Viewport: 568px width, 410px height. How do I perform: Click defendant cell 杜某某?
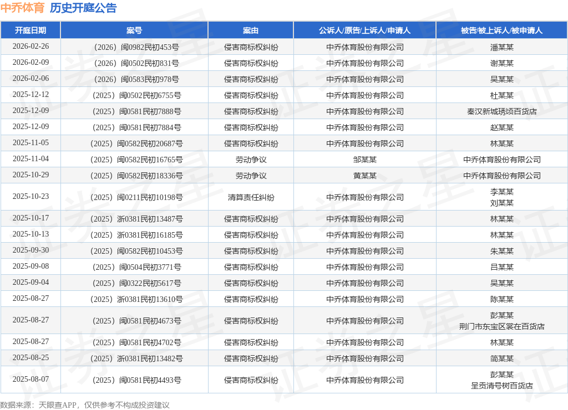click(501, 95)
